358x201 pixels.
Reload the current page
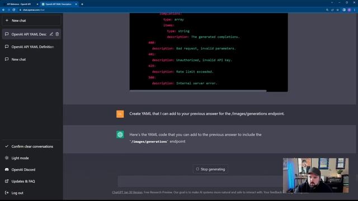click(x=14, y=10)
